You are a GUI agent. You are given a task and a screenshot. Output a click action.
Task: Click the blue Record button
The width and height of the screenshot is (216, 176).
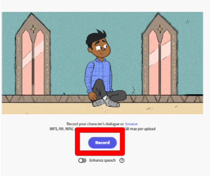click(x=103, y=143)
